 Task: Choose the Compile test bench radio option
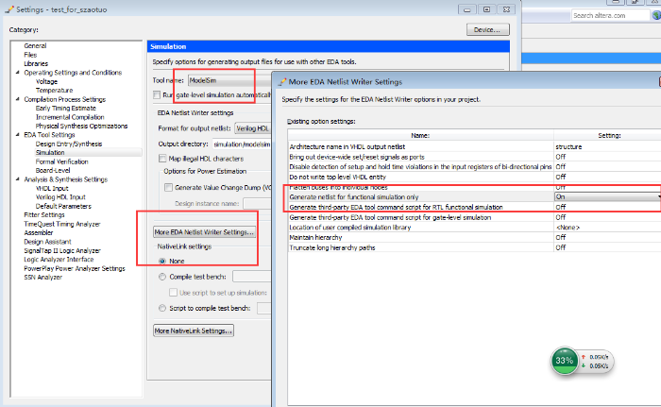(162, 277)
